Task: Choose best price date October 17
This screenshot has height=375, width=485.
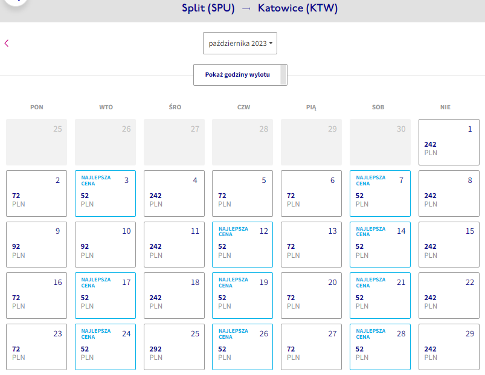Action: tap(105, 295)
